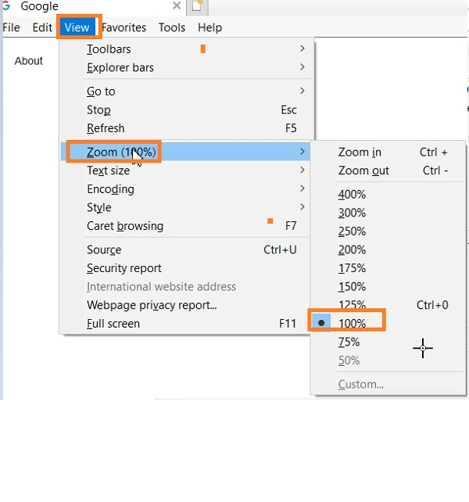Screen dimensions: 469x502
Task: Open the File menu
Action: [11, 27]
